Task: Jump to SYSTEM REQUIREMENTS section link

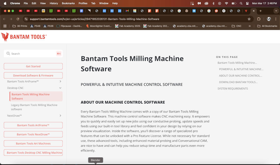Action: point(233,88)
